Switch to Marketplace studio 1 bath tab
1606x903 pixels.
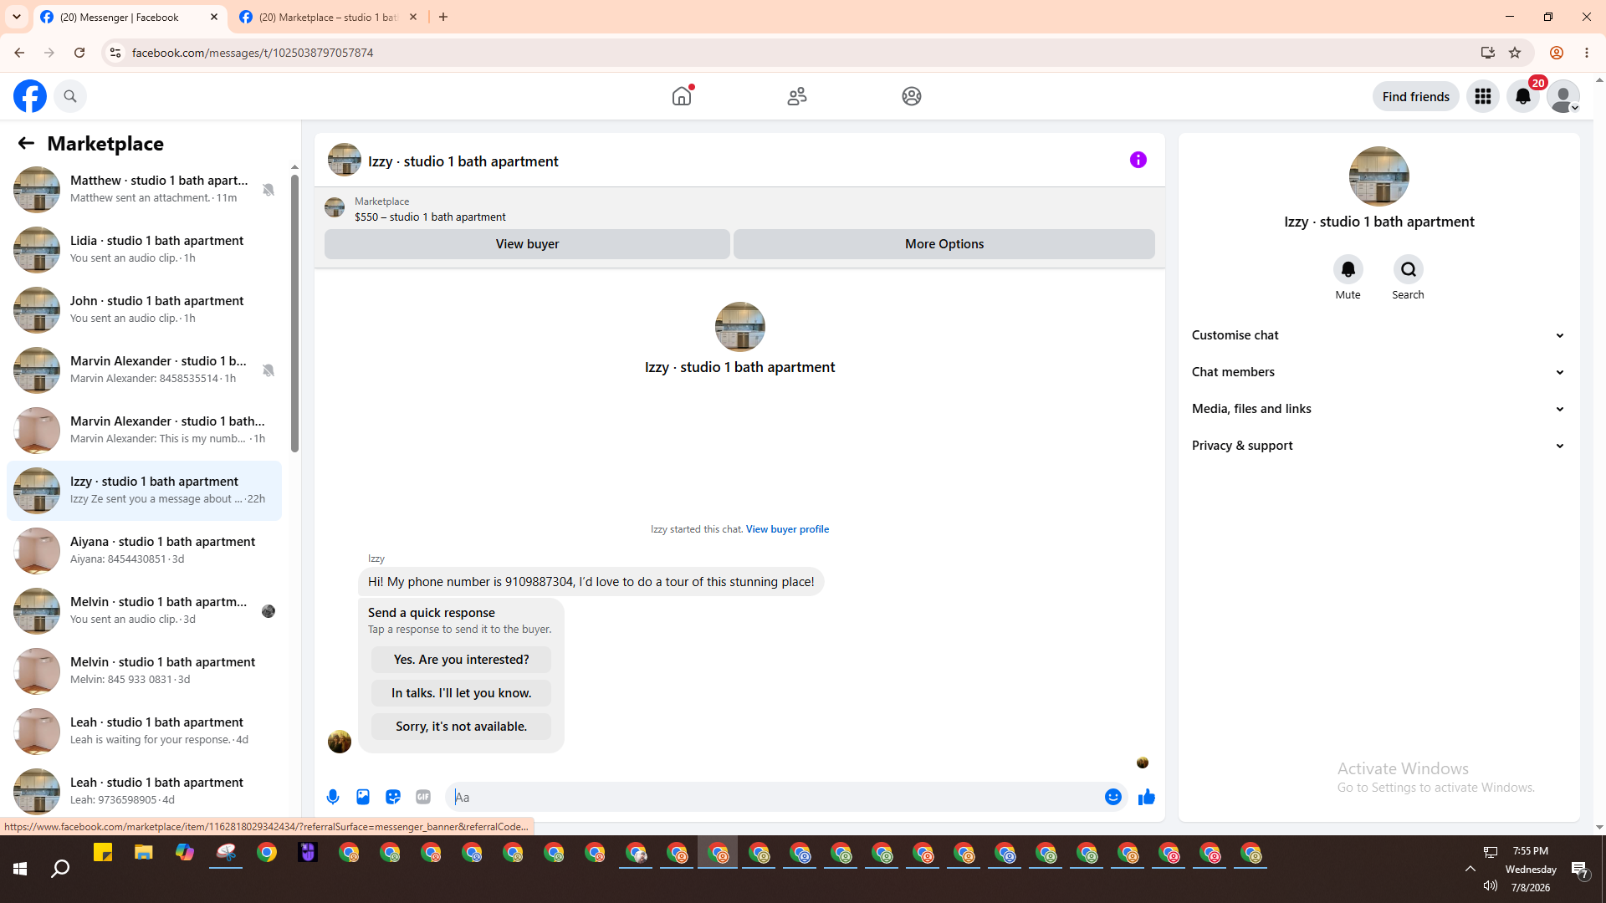pos(328,17)
